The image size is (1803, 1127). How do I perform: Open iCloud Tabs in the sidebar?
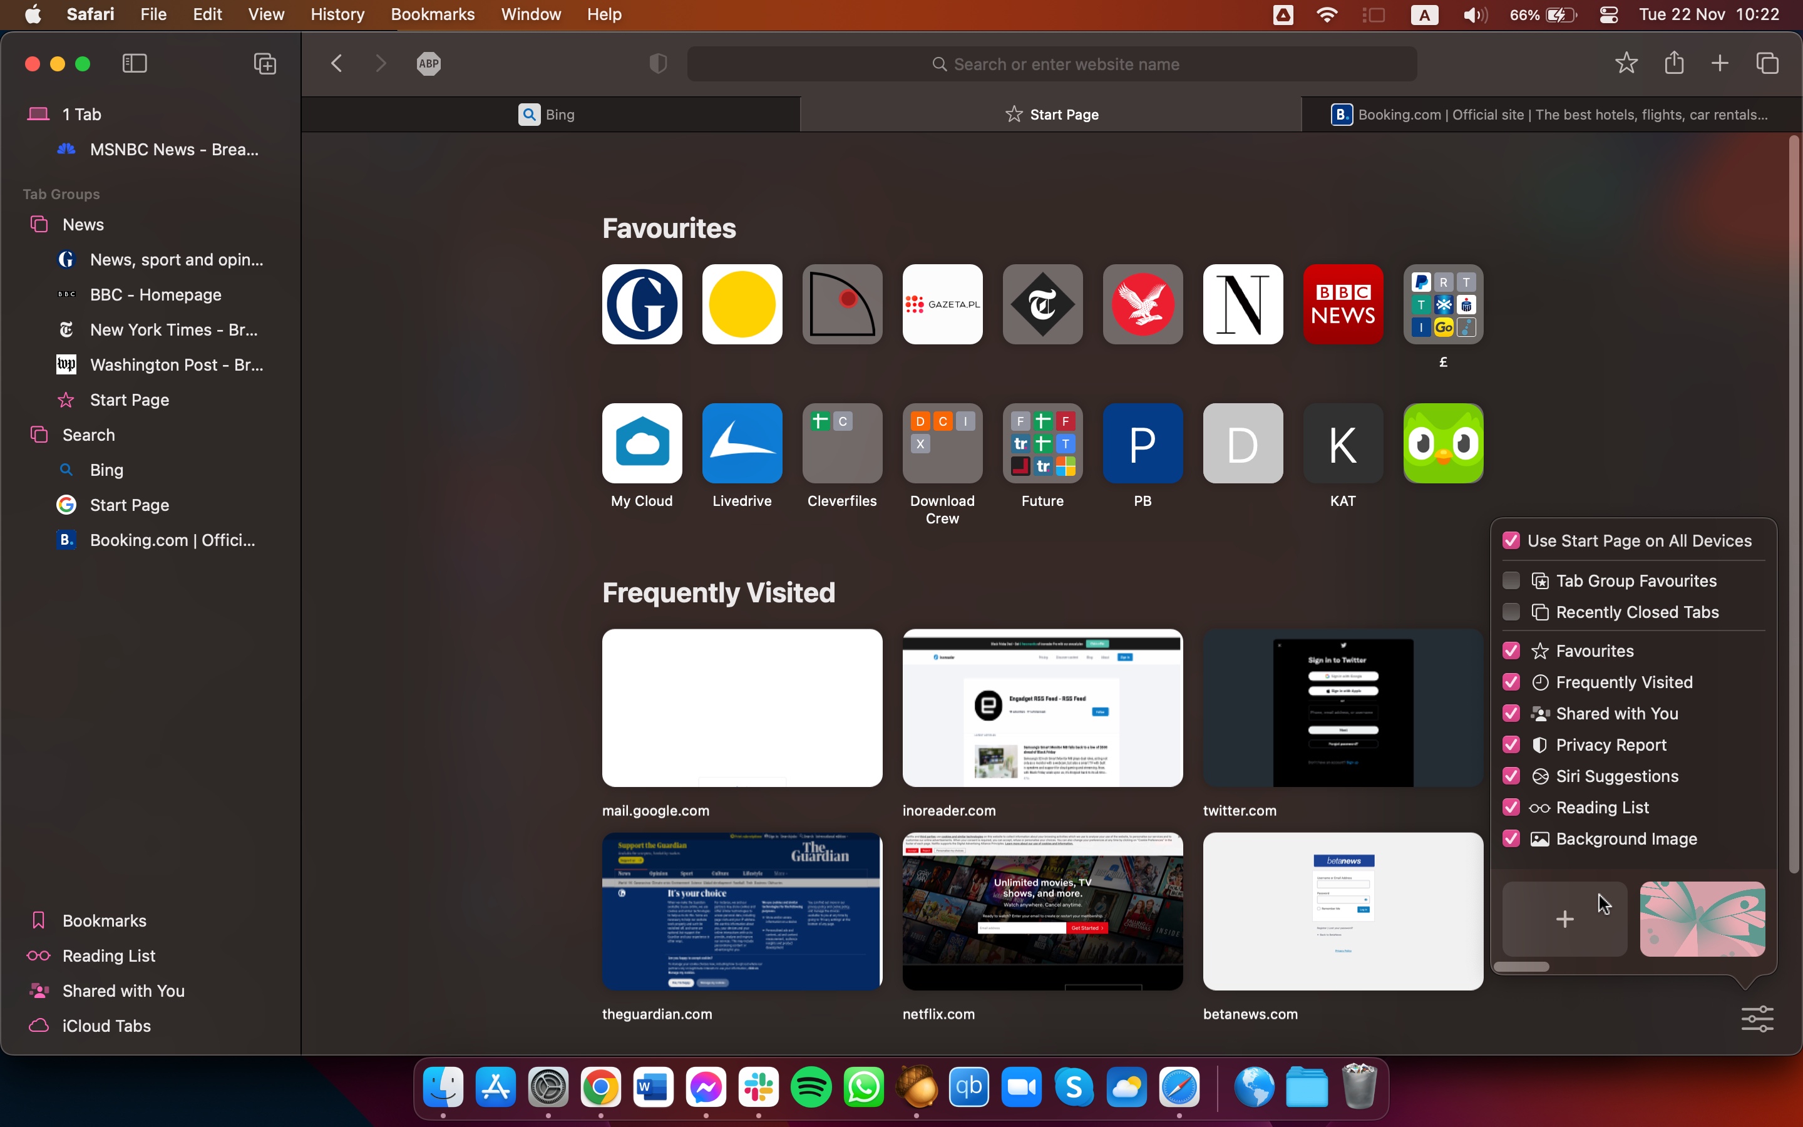(106, 1026)
